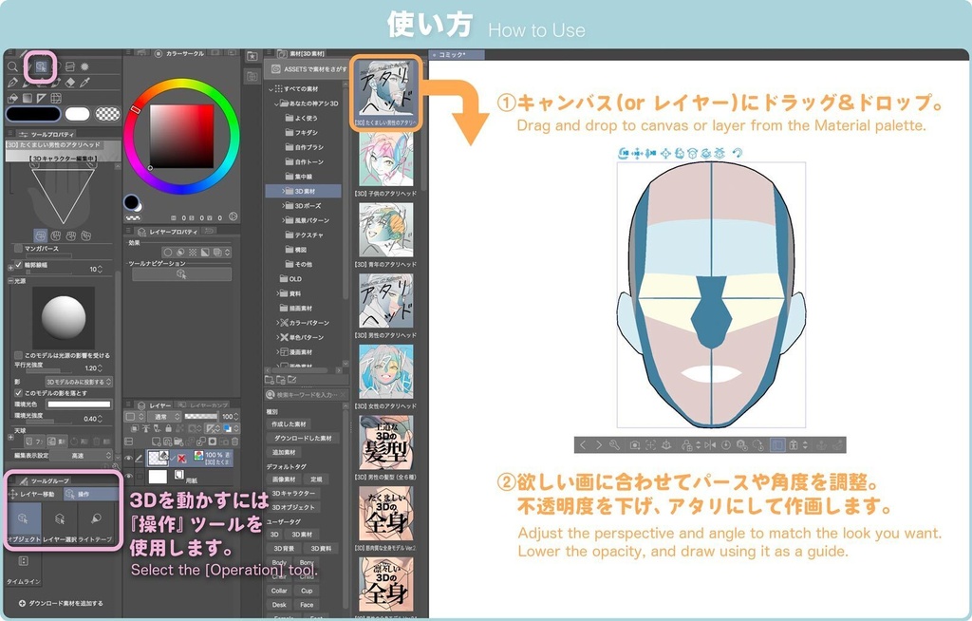Select the Fill bucket tool
Image resolution: width=972 pixels, height=621 pixels.
(12, 98)
